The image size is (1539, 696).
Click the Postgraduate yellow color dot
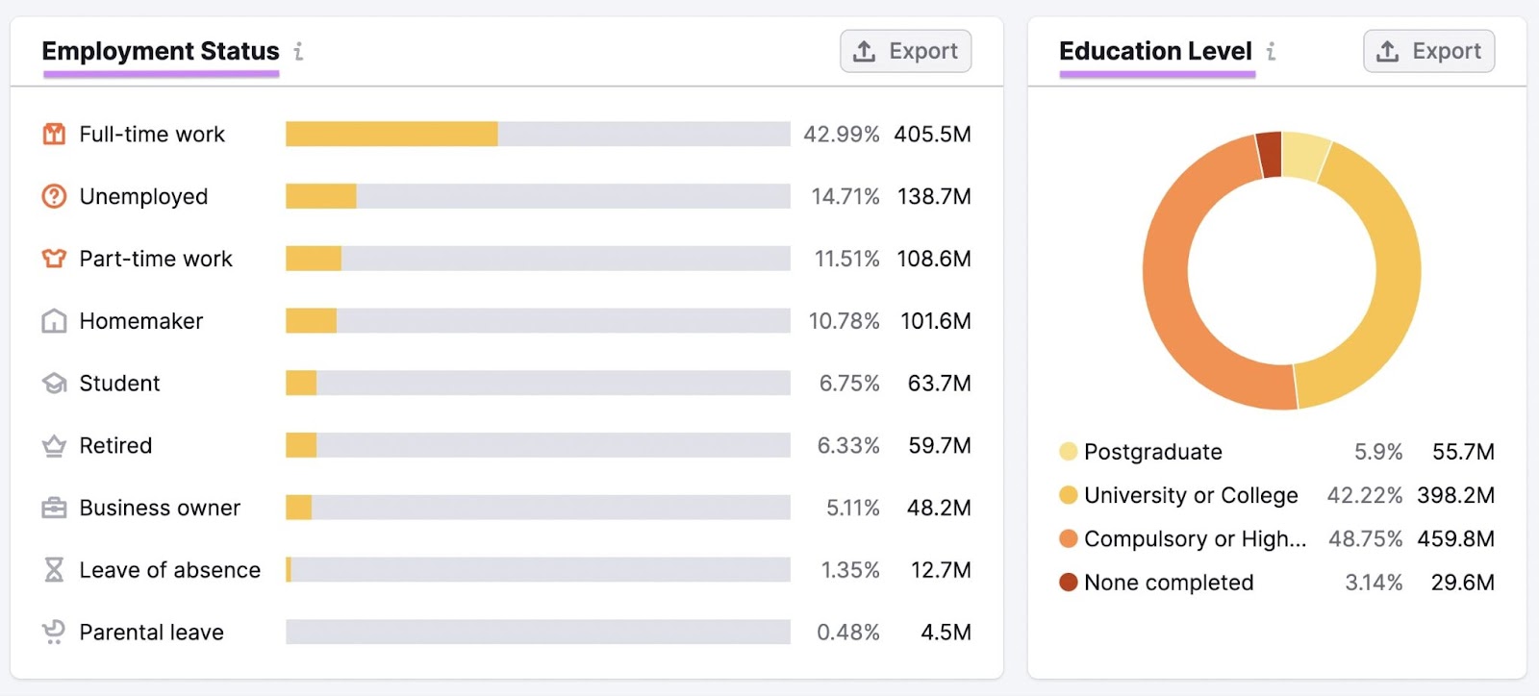pyautogui.click(x=1066, y=452)
